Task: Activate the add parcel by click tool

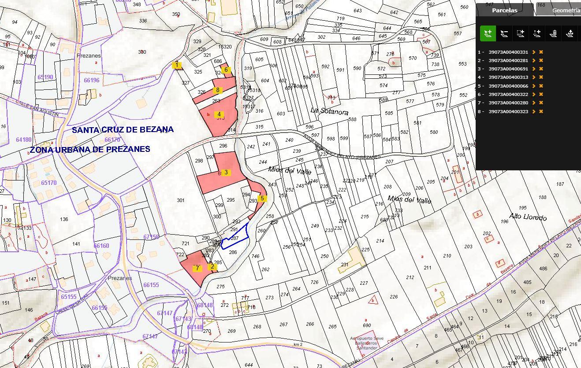Action: 488,33
